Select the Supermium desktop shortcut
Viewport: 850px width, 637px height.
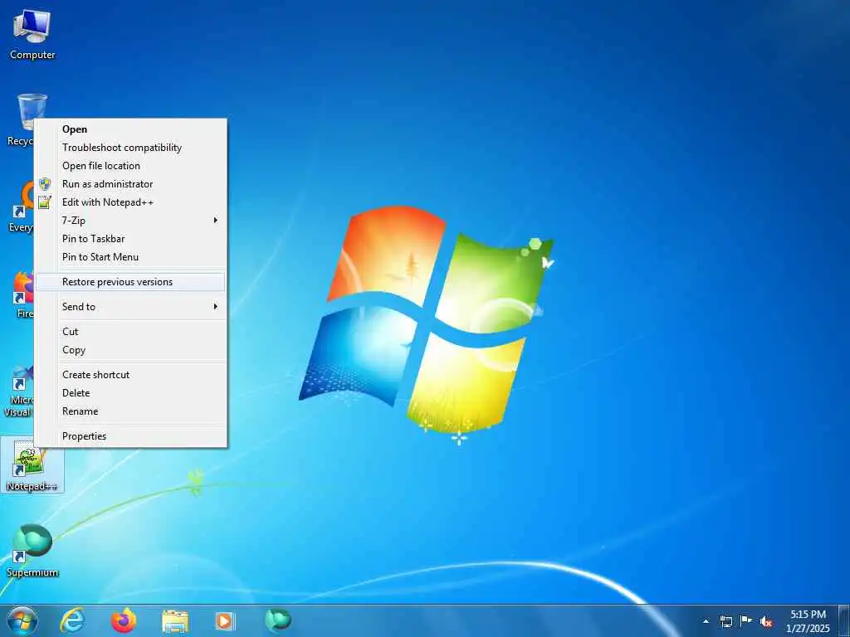click(32, 551)
